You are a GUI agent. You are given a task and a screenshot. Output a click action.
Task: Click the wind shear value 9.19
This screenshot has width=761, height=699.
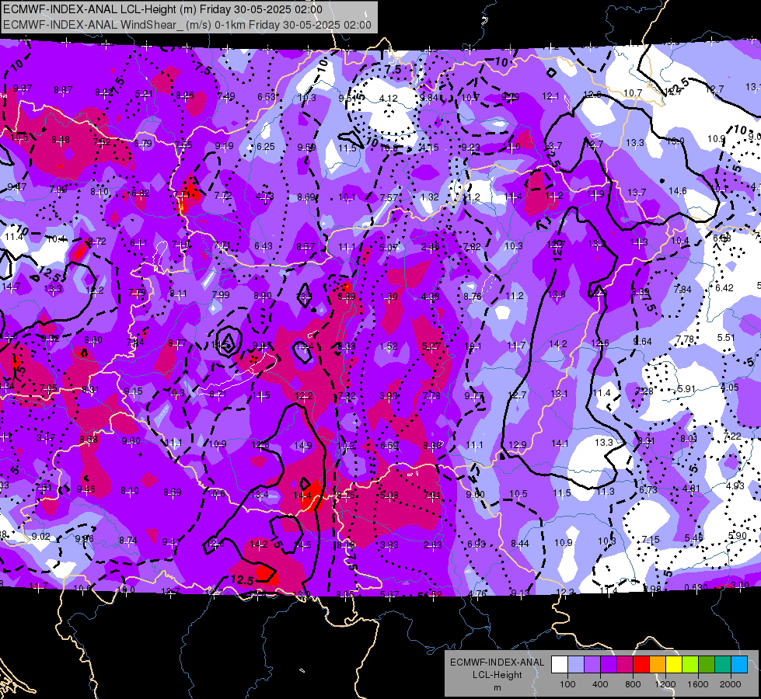(224, 145)
